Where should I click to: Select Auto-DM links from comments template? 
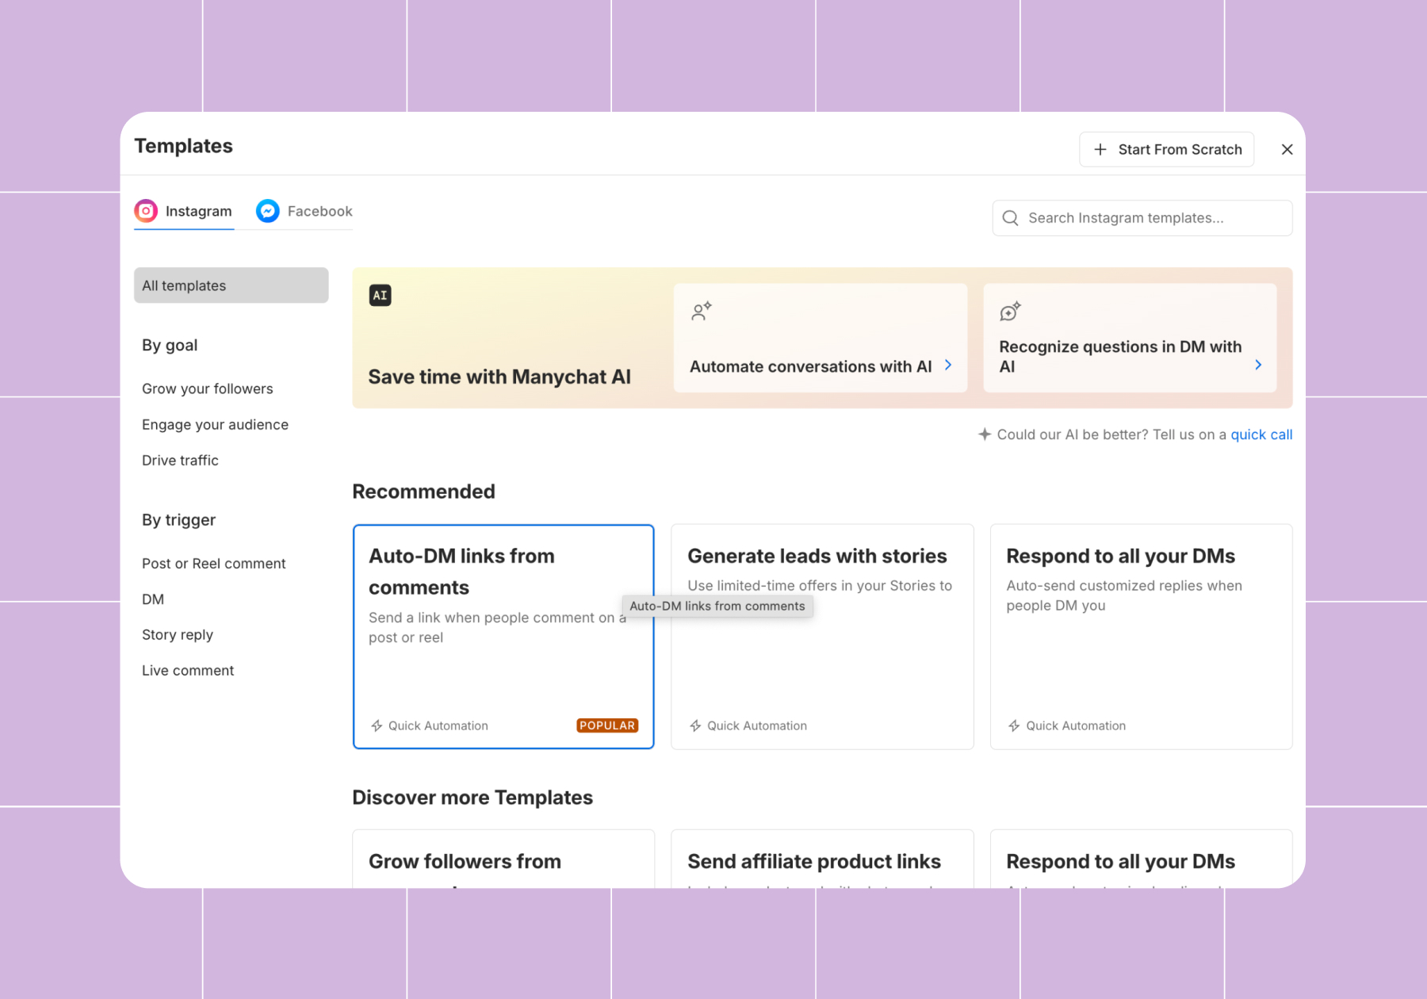click(503, 637)
